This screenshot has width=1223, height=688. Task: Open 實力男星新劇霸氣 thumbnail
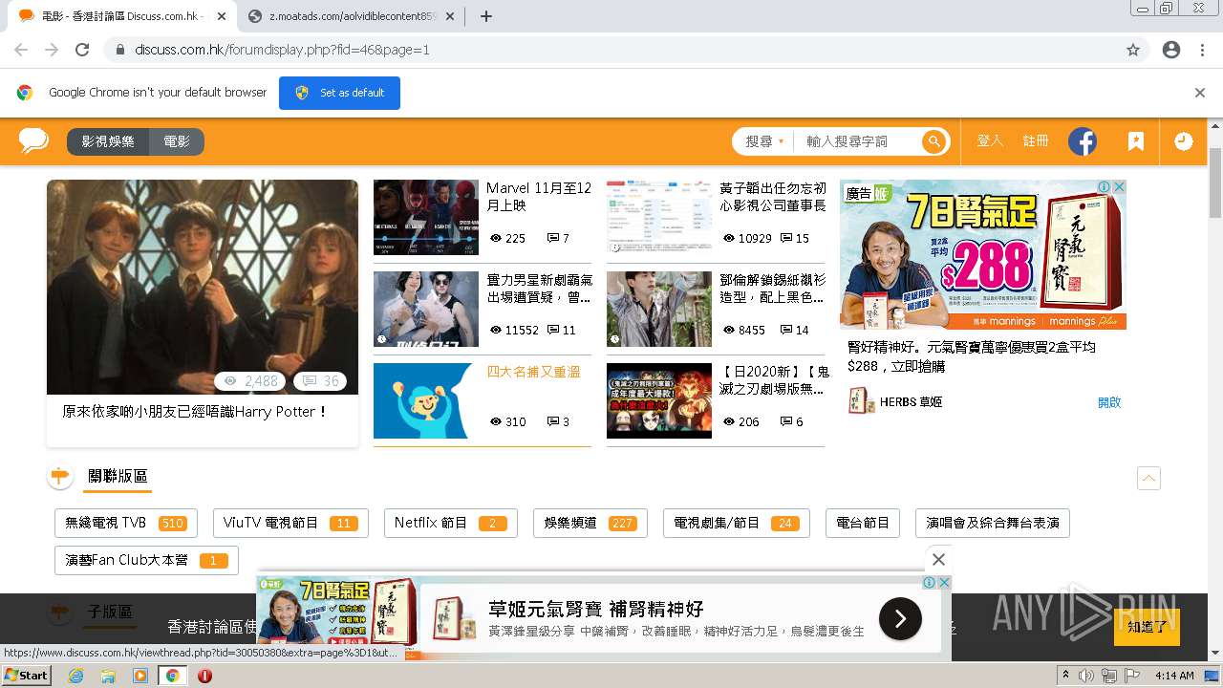point(426,309)
